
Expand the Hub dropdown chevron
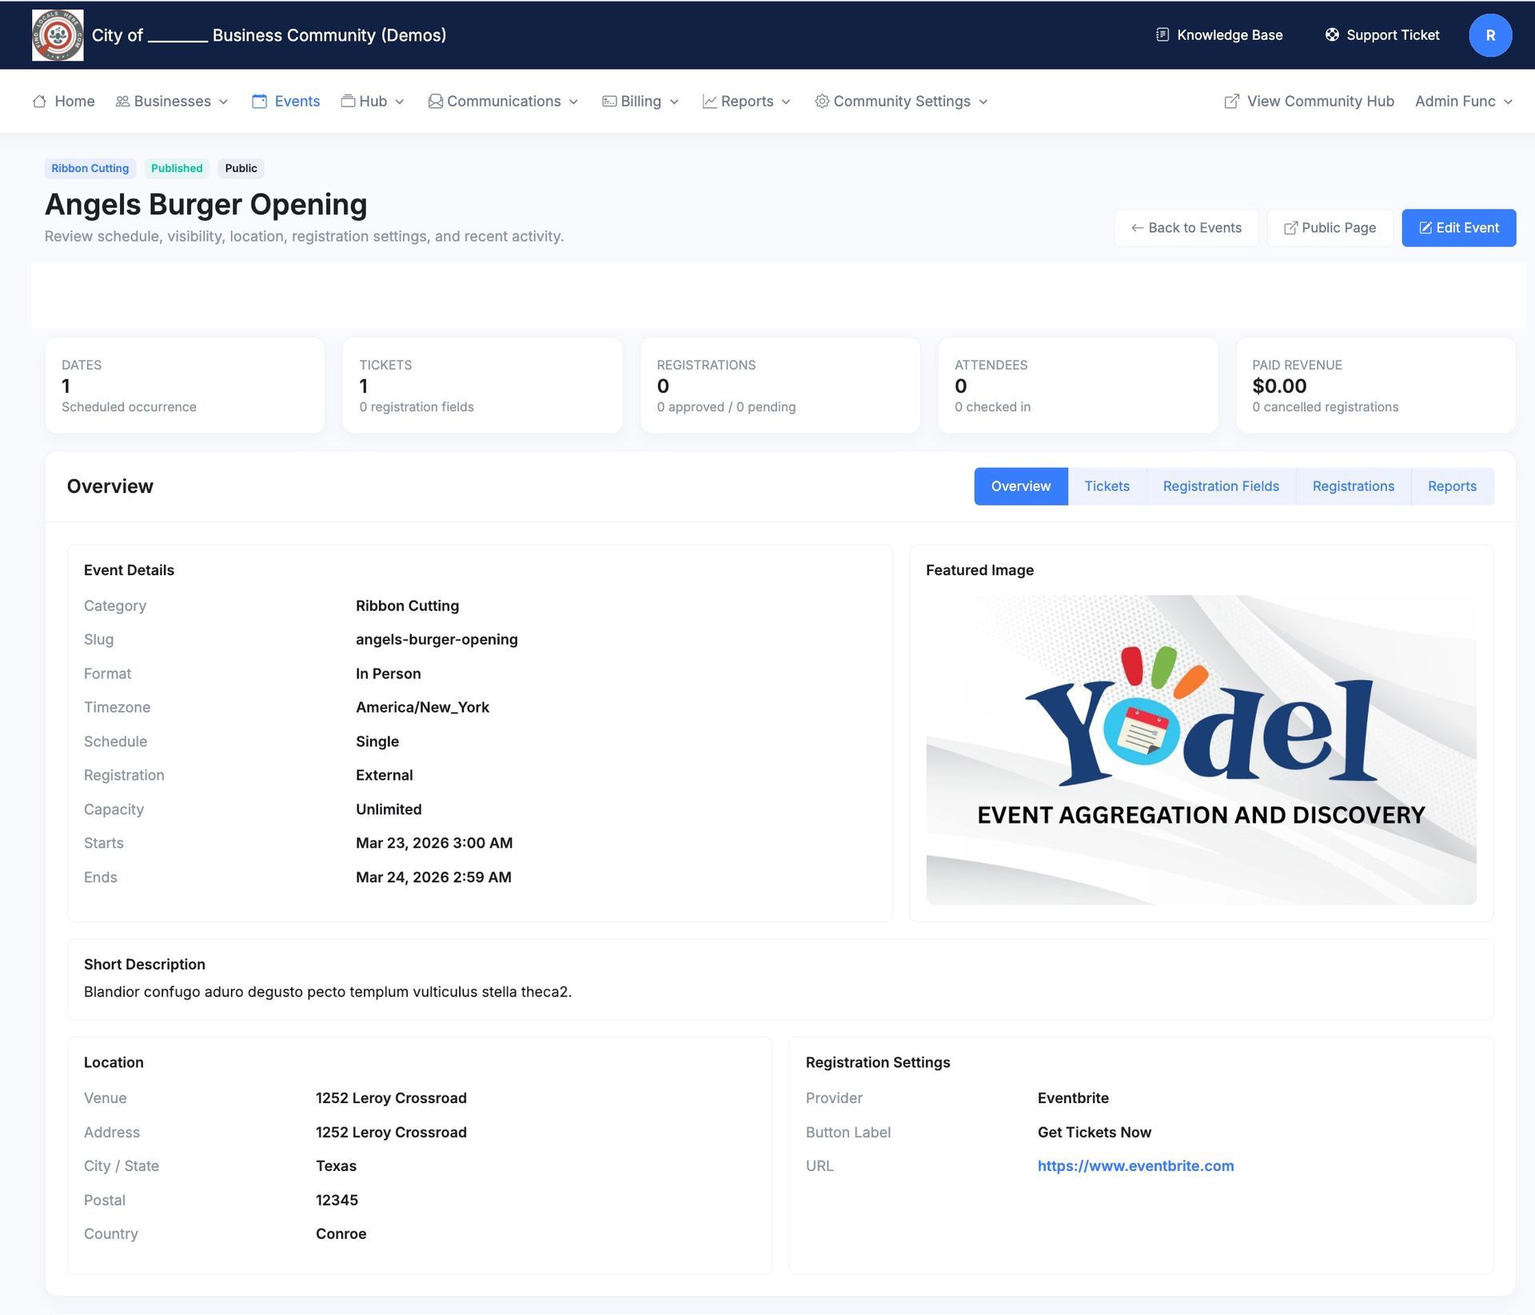pos(400,102)
